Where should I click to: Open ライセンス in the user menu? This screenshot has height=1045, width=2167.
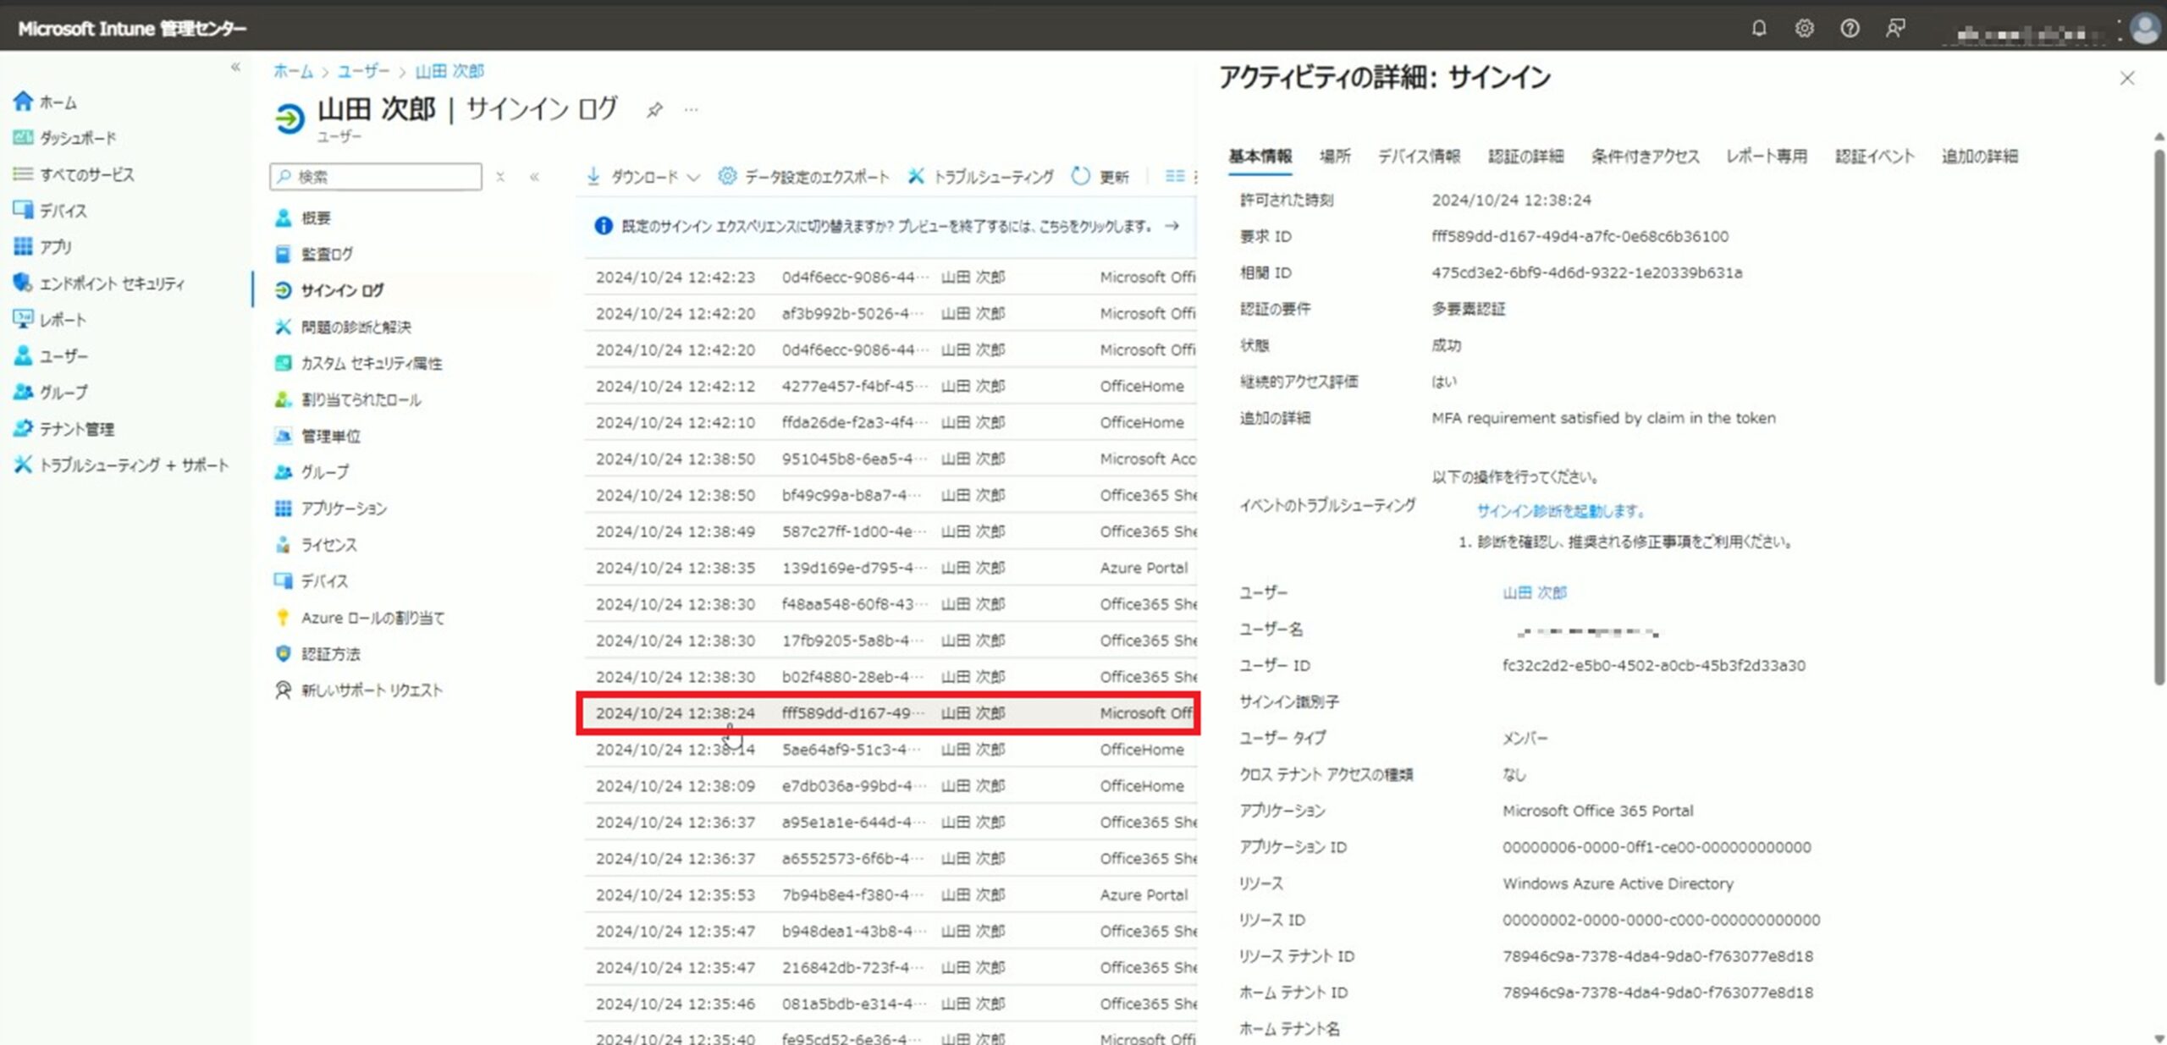(x=316, y=544)
